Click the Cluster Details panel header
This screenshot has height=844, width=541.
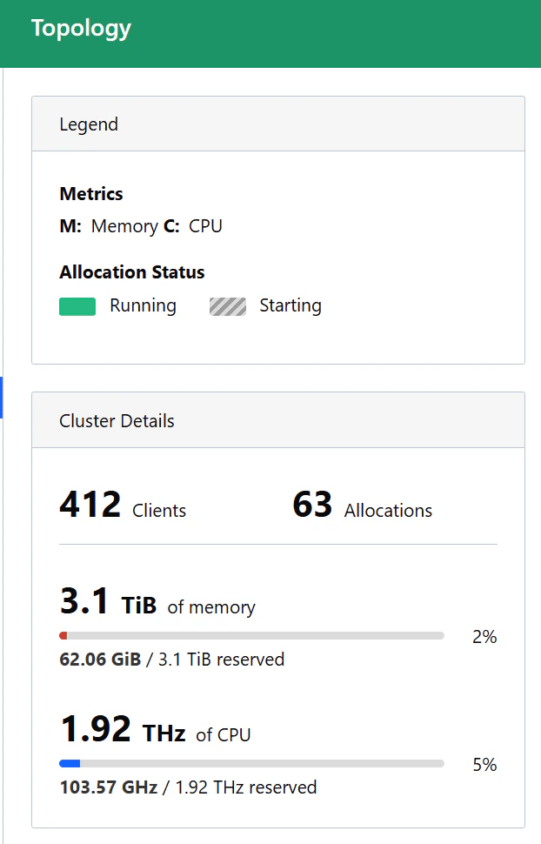tap(278, 420)
